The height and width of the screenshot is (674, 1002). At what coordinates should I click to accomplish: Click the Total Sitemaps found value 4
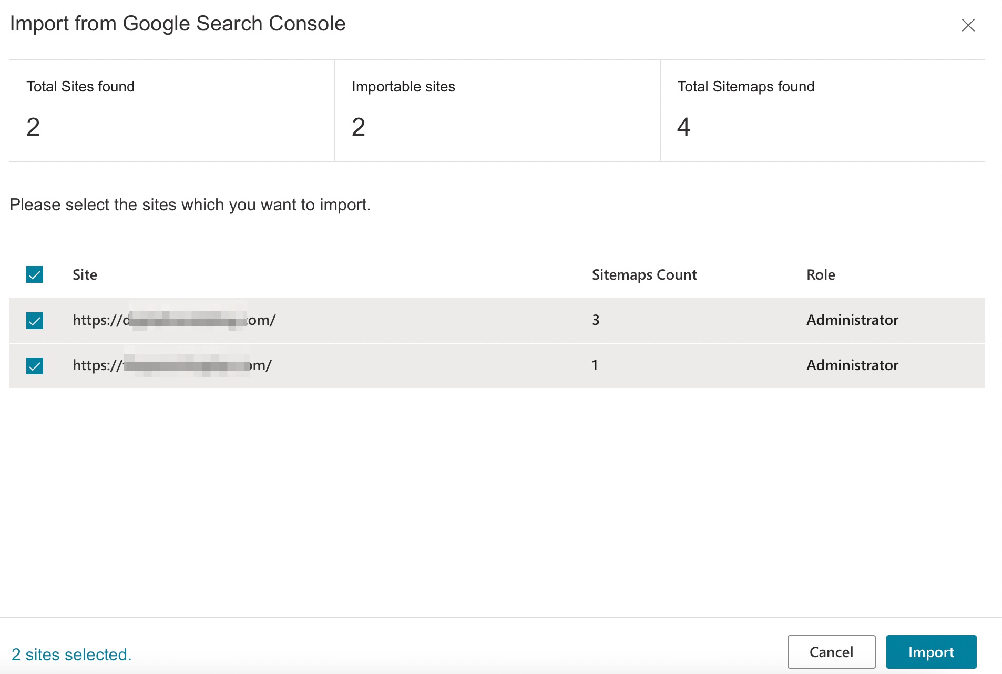(683, 127)
